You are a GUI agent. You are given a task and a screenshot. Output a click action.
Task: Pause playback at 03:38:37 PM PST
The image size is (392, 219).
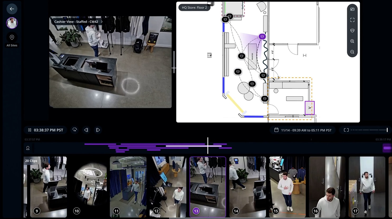[30, 130]
